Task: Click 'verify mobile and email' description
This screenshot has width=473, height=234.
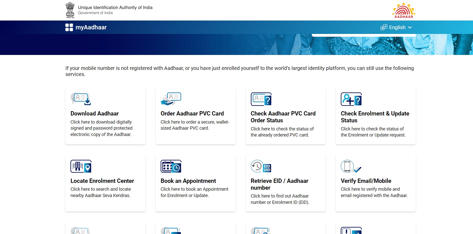Action: (374, 192)
